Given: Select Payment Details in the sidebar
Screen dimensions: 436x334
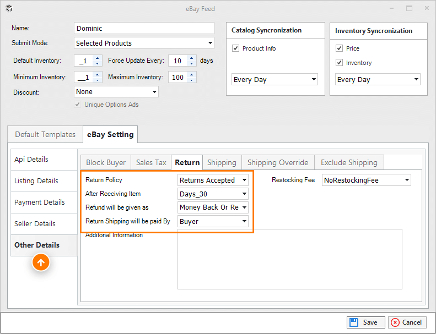Looking at the screenshot, I should click(x=44, y=202).
